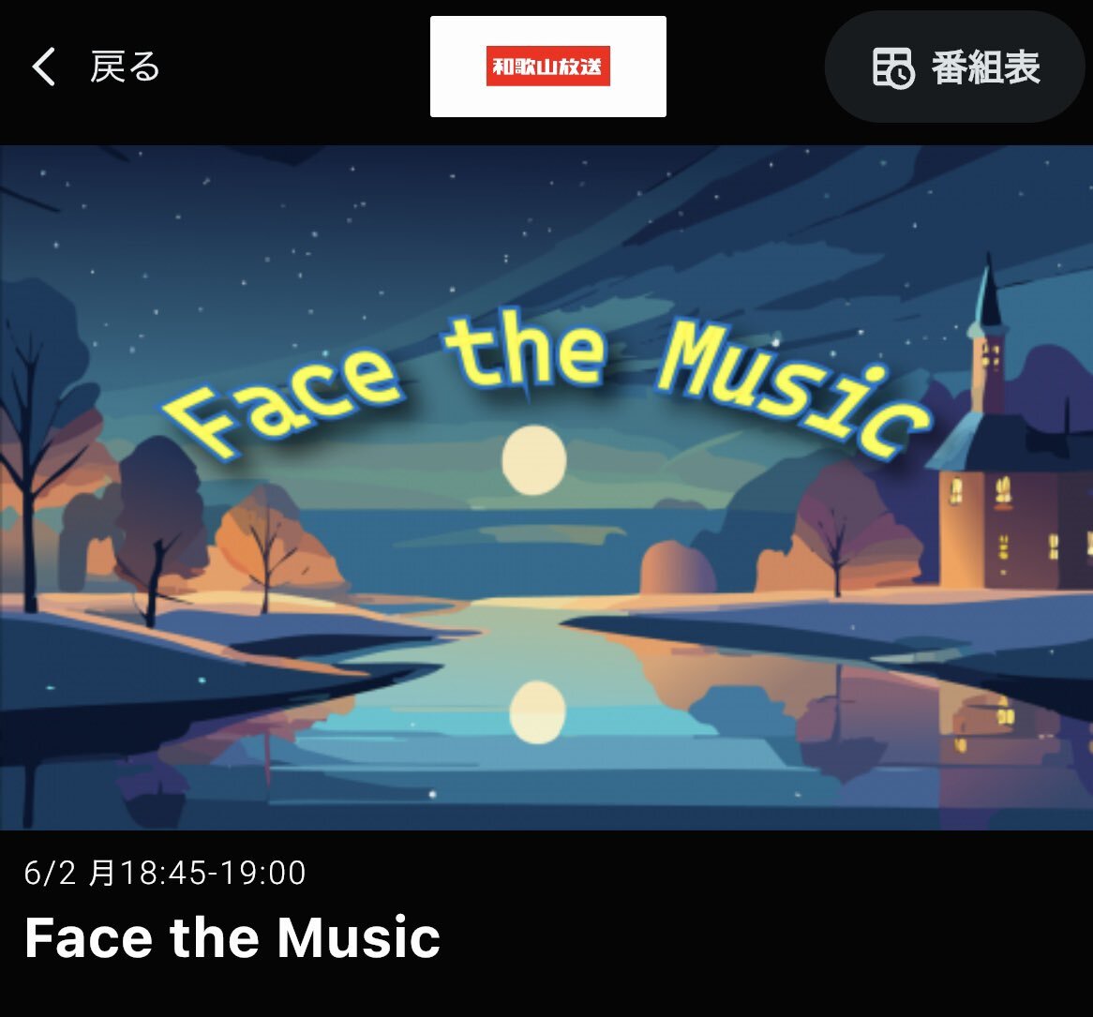Click the 番組表 text label
The width and height of the screenshot is (1093, 1017).
[x=985, y=67]
